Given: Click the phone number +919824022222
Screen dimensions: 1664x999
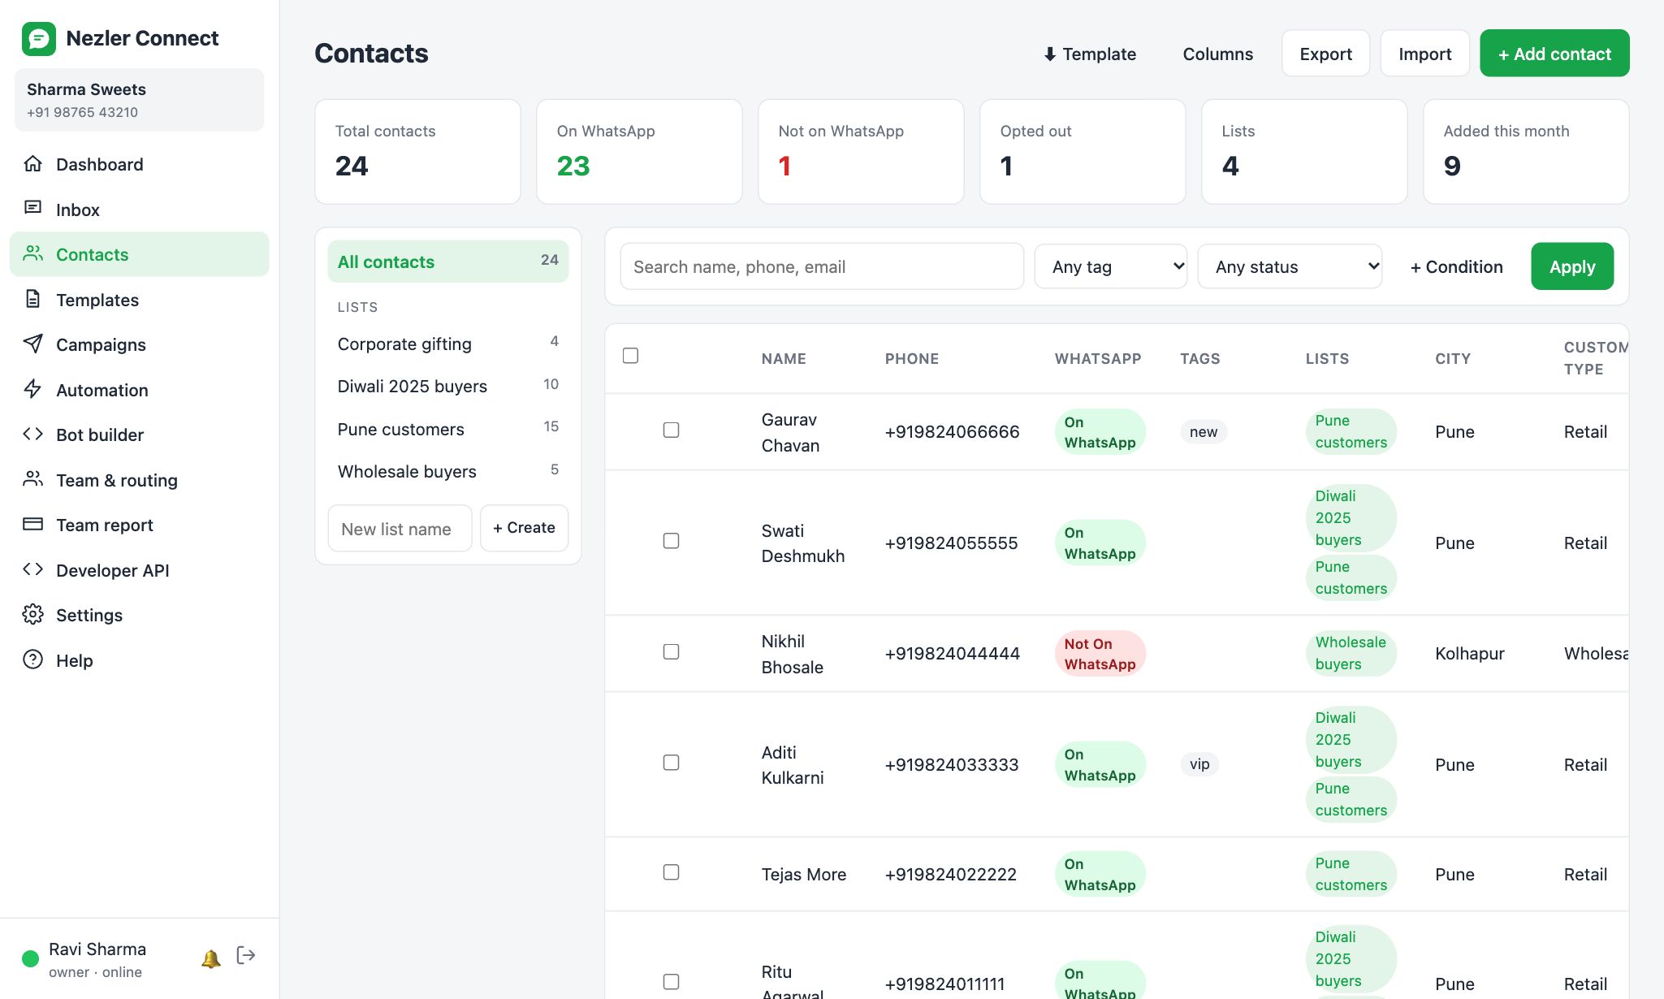Looking at the screenshot, I should tap(950, 874).
